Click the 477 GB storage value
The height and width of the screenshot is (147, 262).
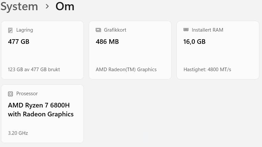[x=19, y=42]
